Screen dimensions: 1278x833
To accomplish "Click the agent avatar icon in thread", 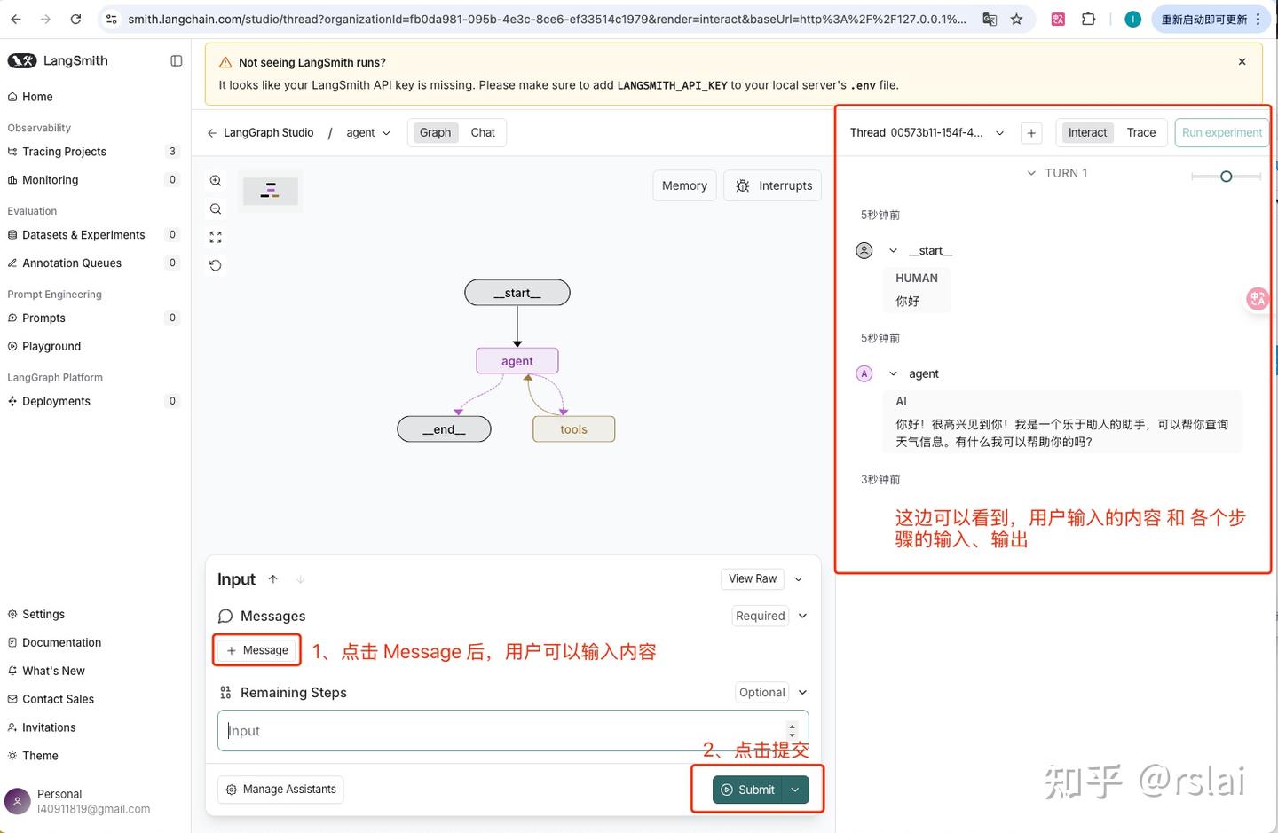I will pos(864,373).
